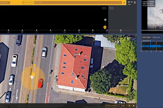Click the Upload button

(x=16, y=3)
